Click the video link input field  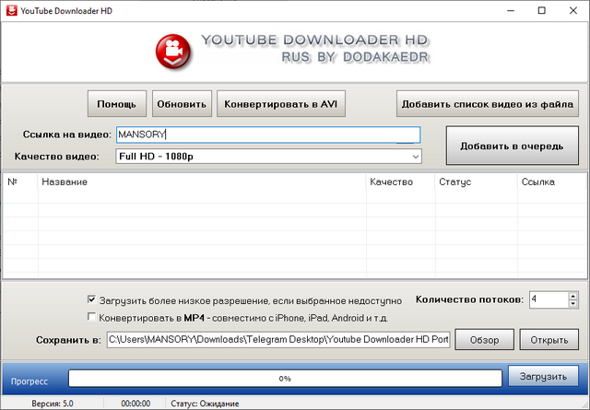267,135
